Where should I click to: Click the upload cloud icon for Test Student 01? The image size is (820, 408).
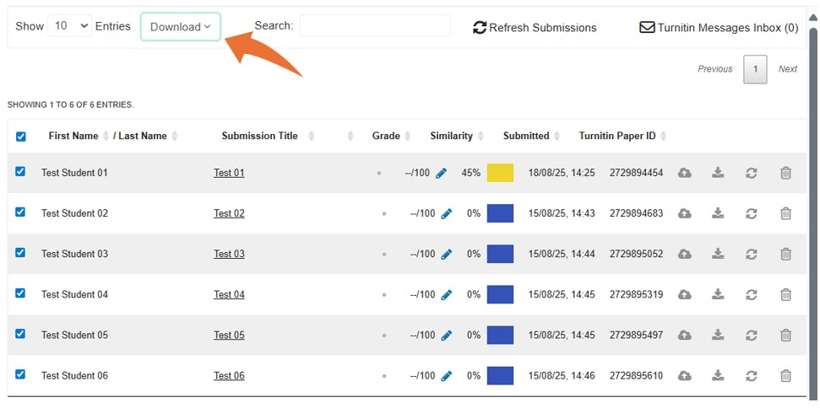(x=685, y=173)
